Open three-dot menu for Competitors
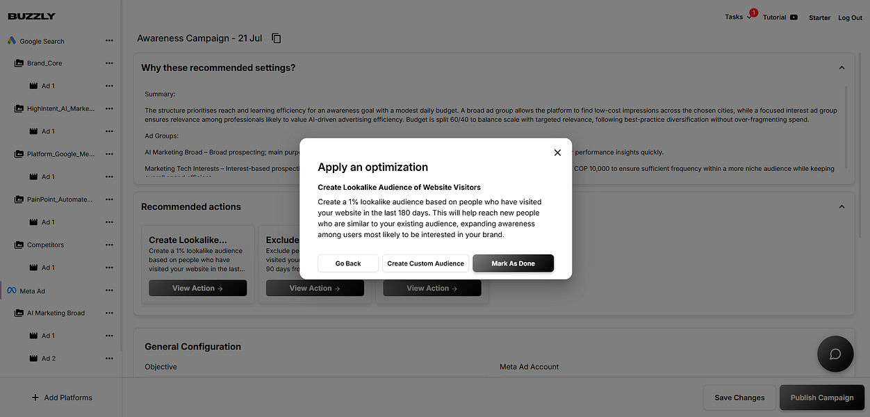The height and width of the screenshot is (417, 870). click(x=109, y=245)
